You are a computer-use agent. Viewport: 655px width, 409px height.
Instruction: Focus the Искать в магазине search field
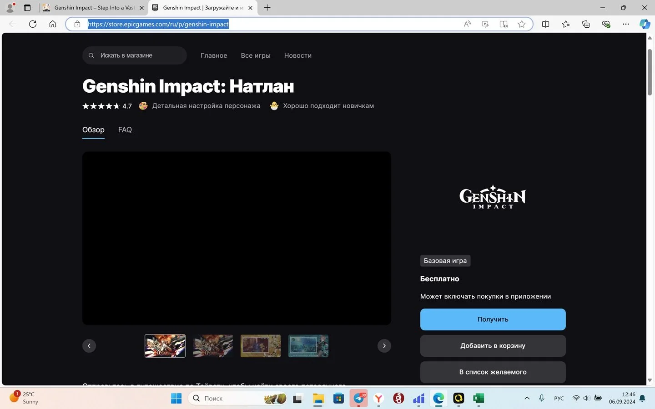[x=135, y=55]
